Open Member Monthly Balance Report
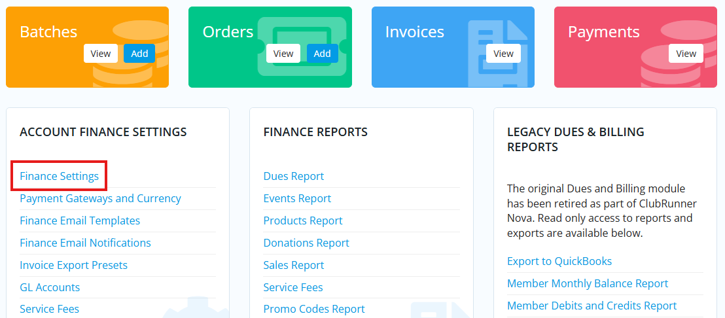The image size is (725, 318). pyautogui.click(x=588, y=283)
